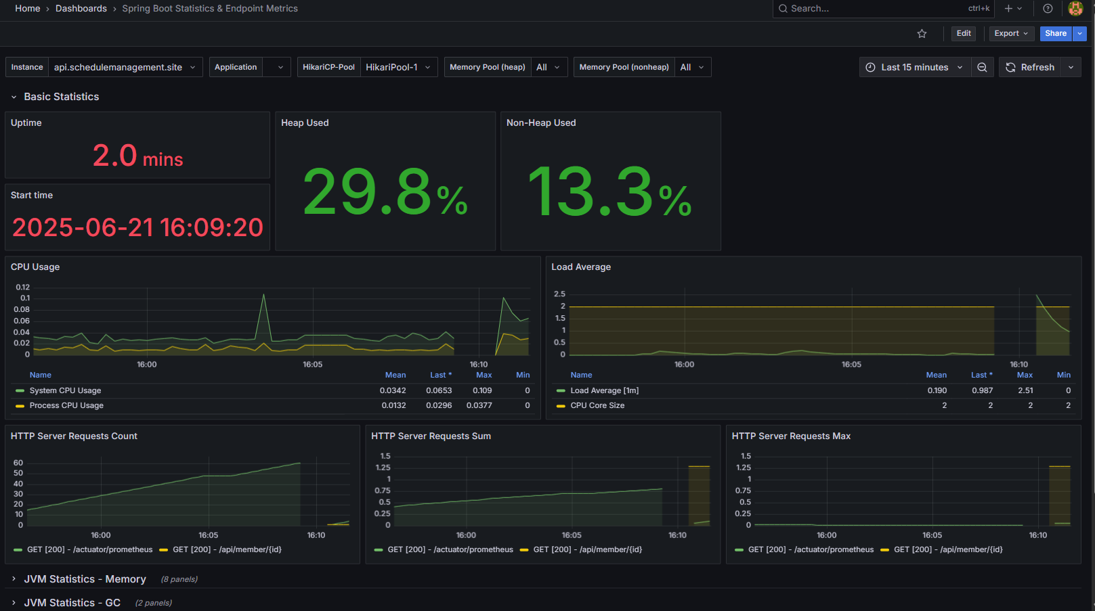Star this dashboard as favorite
This screenshot has width=1095, height=611.
point(922,34)
